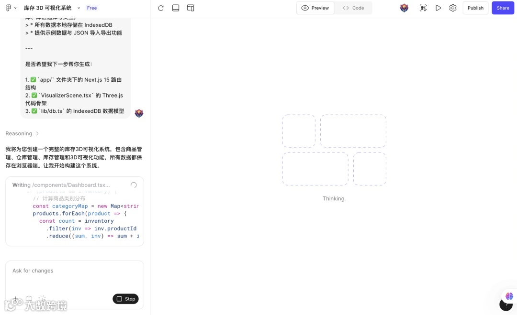Viewport: 517px width, 315px height.
Task: Click the plus attachment icon
Action: (x=15, y=299)
